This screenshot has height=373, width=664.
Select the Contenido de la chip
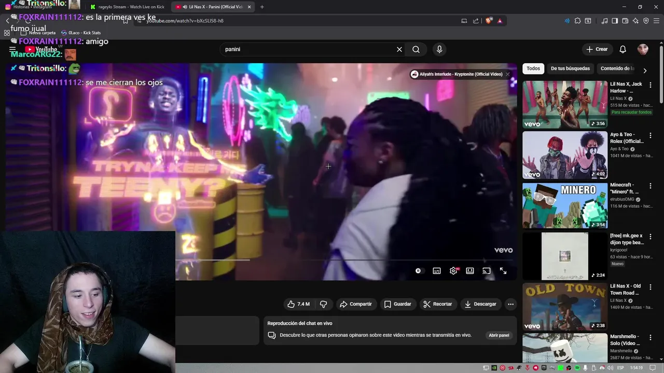(617, 68)
